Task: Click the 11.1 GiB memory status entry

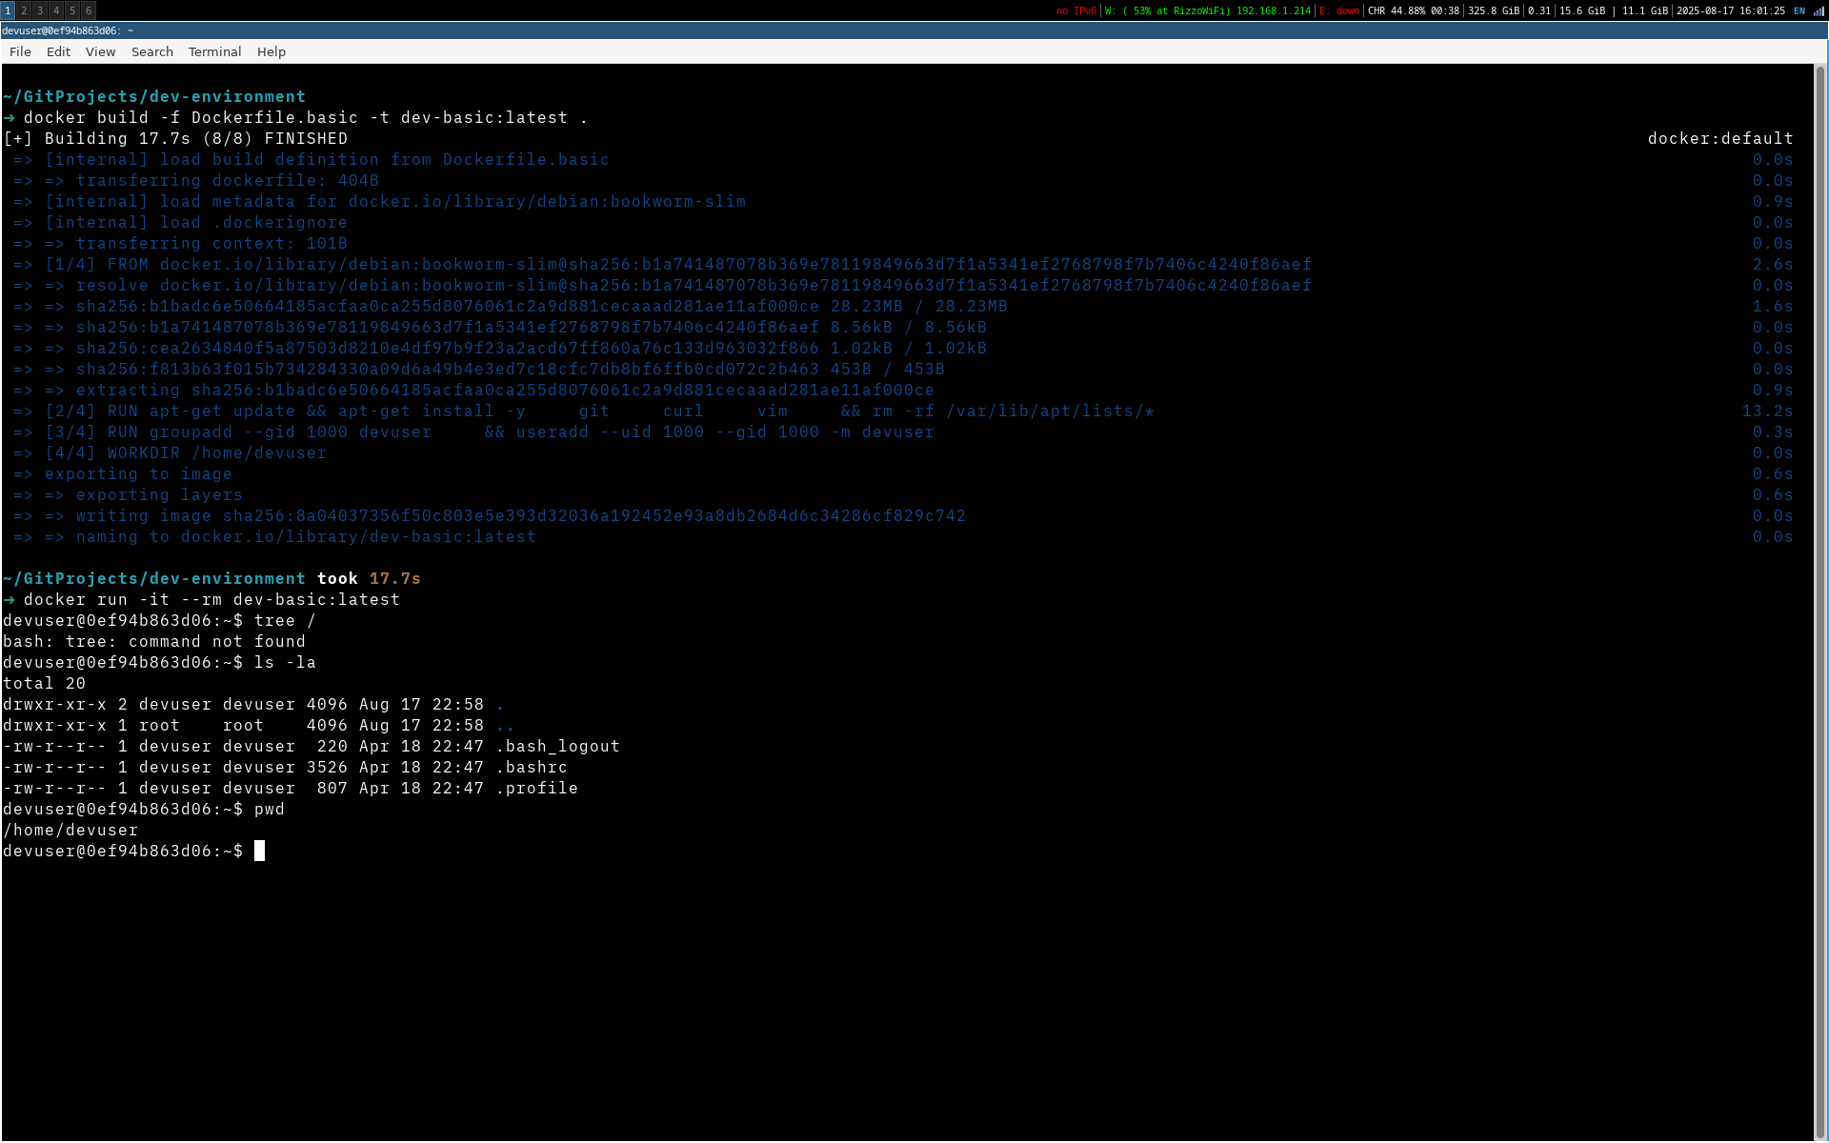Action: point(1645,10)
